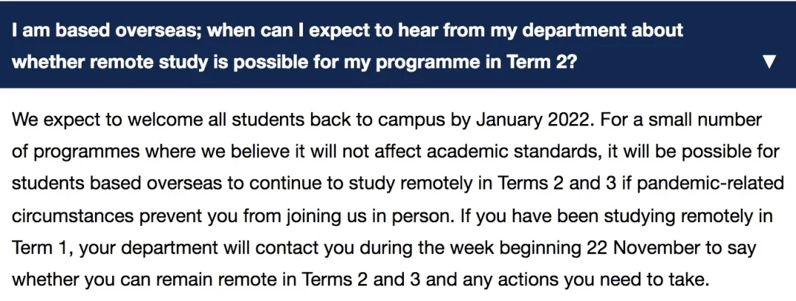Click the words 'Term 1,' starting the fifth line
Viewport: 796px width, 301px height.
pos(42,249)
